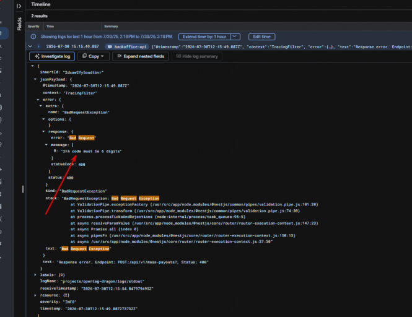Image resolution: width=412 pixels, height=317 pixels.
Task: Click the Severity column header
Action: (33, 26)
